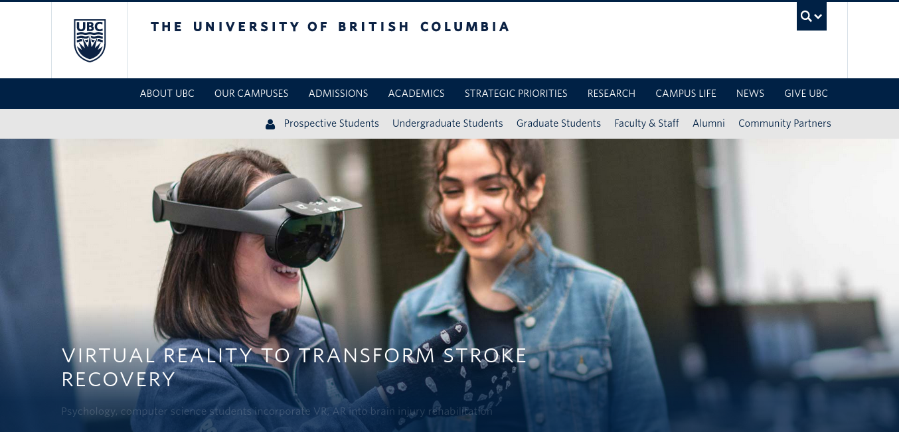
Task: Click the UBC crest logo
Action: [90, 40]
